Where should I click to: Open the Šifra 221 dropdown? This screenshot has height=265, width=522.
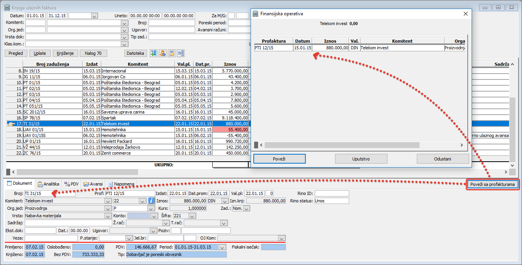(192, 216)
